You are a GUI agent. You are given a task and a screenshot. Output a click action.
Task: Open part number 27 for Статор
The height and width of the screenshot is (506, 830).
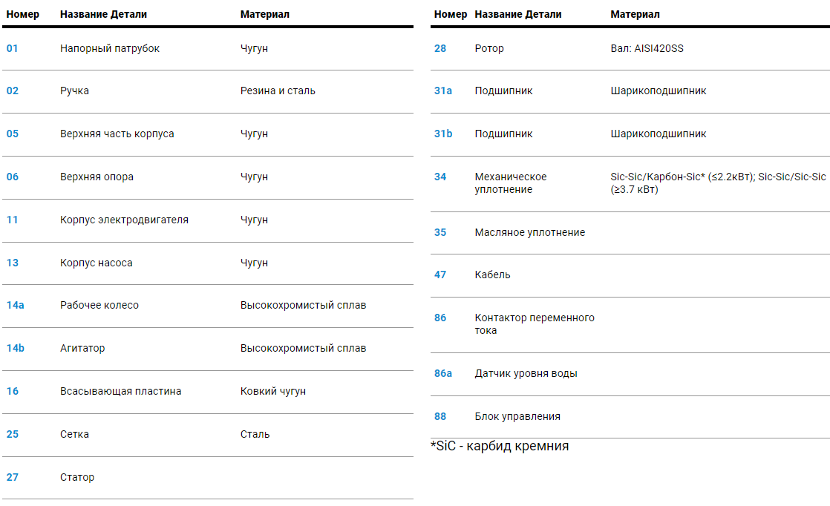click(x=13, y=477)
